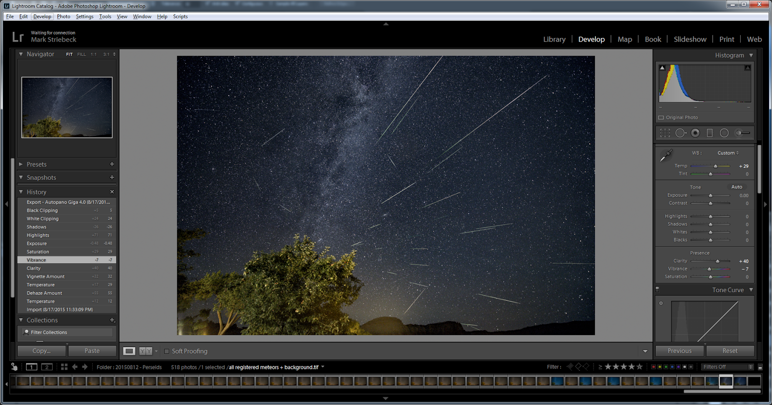
Task: Collapse the Histogram panel
Action: pyautogui.click(x=751, y=55)
